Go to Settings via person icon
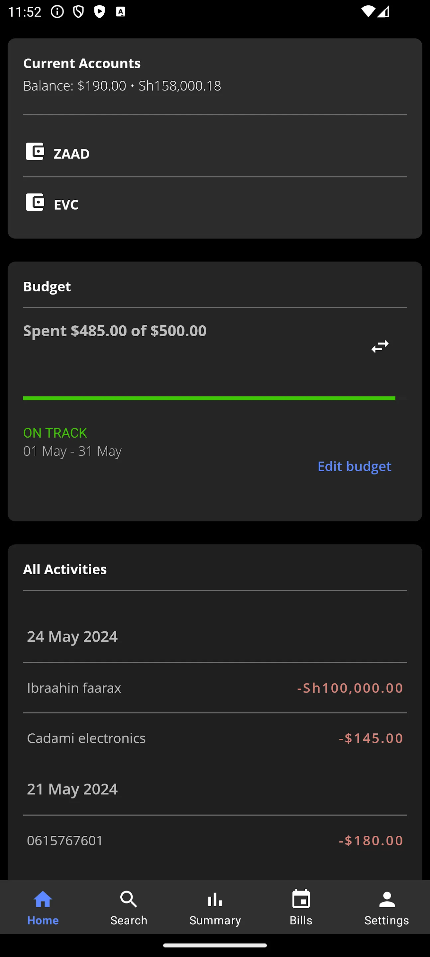This screenshot has height=957, width=430. point(386,900)
